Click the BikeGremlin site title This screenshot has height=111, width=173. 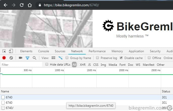(x=145, y=26)
